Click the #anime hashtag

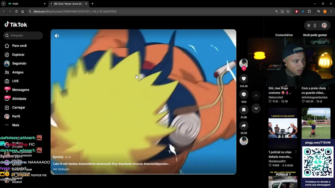[73, 164]
